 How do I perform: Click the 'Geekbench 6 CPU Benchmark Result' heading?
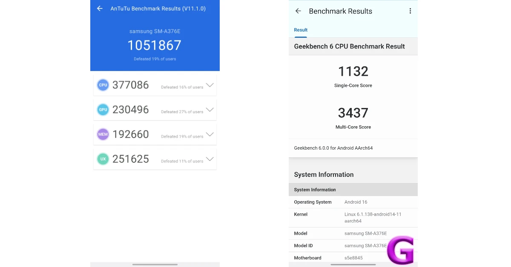[x=349, y=46]
